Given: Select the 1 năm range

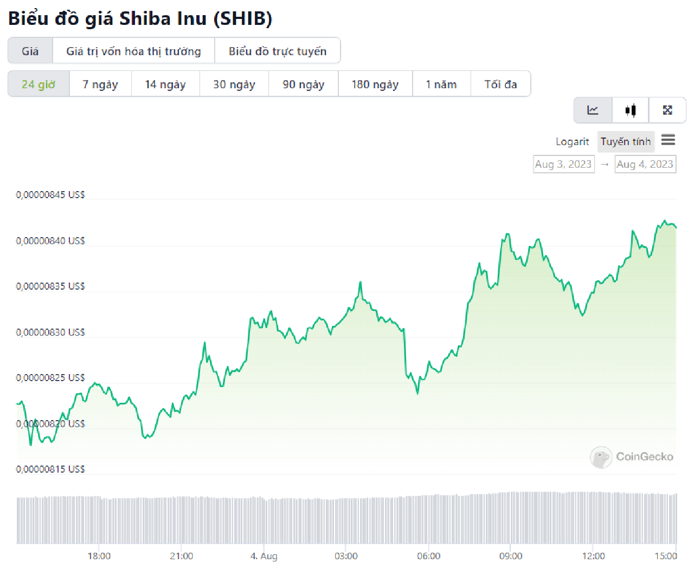Looking at the screenshot, I should tap(441, 84).
